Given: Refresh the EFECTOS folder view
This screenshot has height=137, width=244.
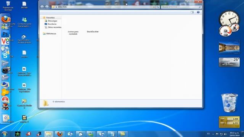Looking at the screenshot, I should pos(157,7).
